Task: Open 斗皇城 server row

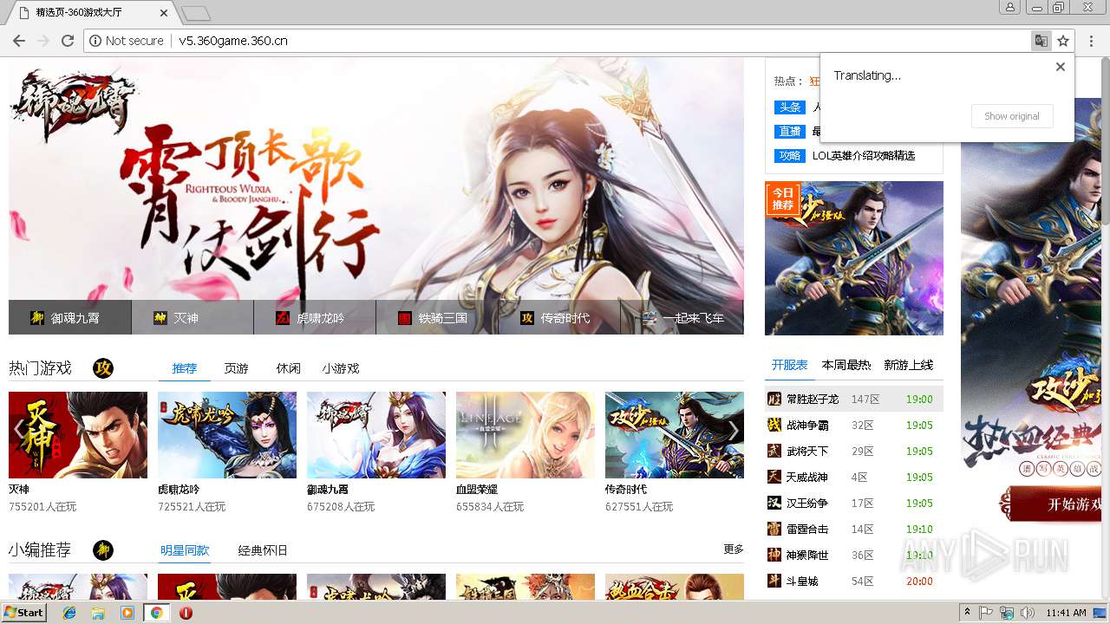Action: (x=854, y=581)
